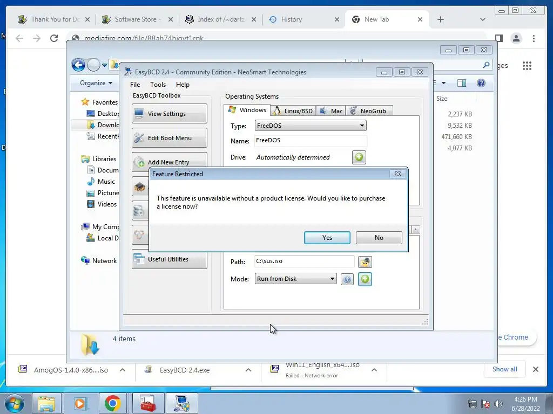Viewport: 553px width, 414px height.
Task: Open Explorer help question mark icon
Action: pos(481,83)
